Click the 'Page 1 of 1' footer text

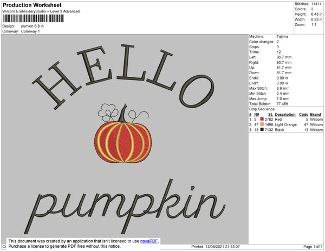click(313, 247)
